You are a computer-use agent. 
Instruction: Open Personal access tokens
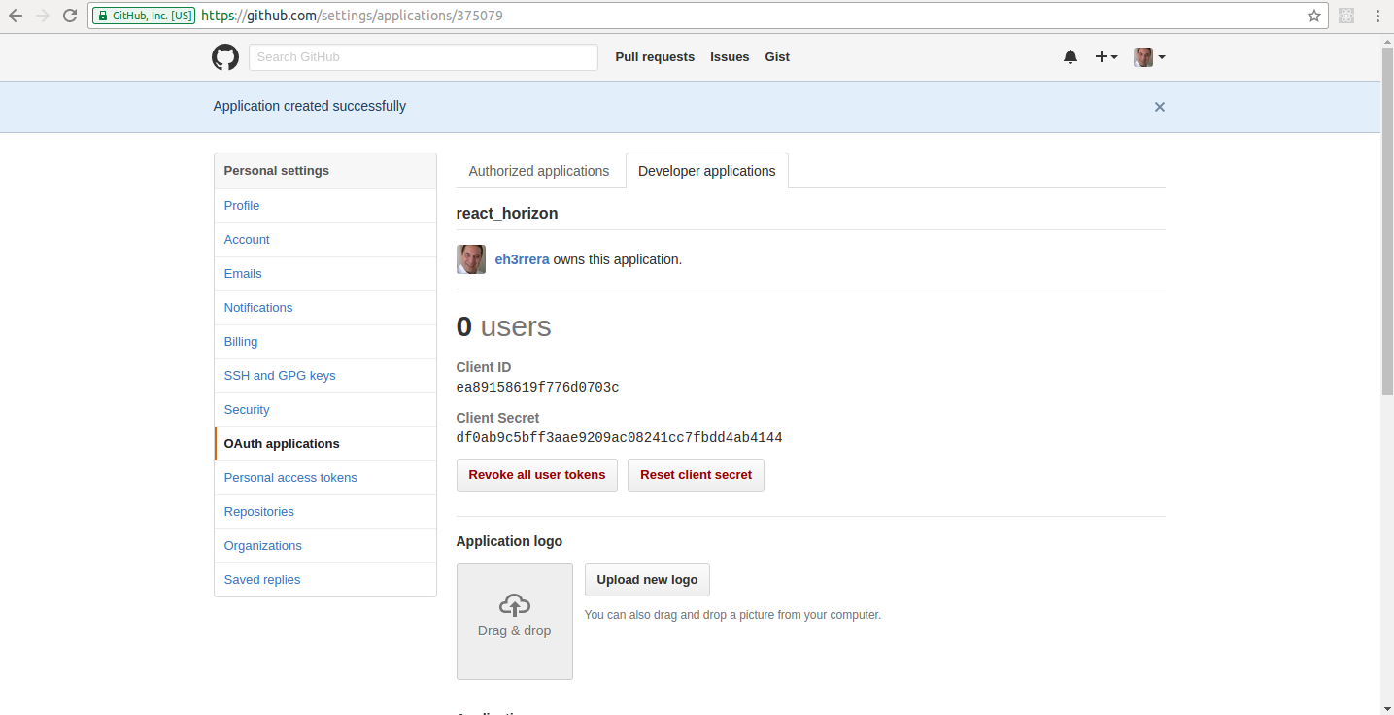[325, 478]
